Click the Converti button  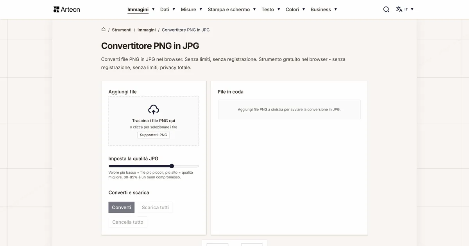(x=122, y=207)
